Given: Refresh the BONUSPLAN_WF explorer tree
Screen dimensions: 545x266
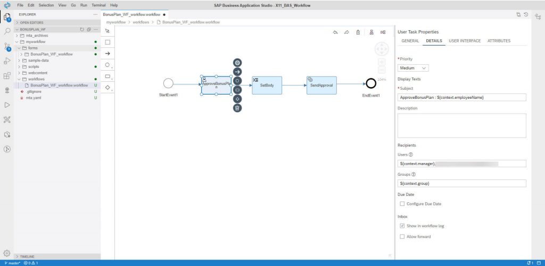Looking at the screenshot, I should tap(82, 30).
